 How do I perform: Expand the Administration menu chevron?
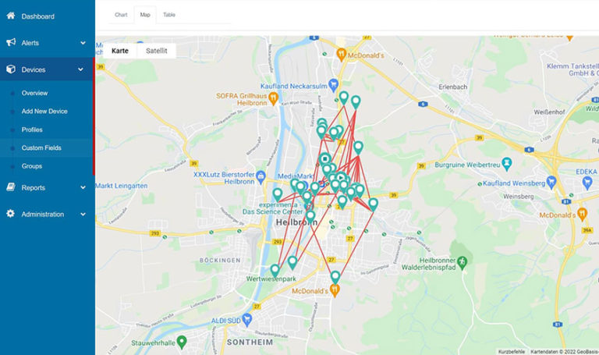[83, 215]
